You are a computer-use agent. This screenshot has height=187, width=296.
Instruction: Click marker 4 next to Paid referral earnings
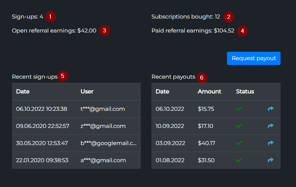pyautogui.click(x=242, y=31)
